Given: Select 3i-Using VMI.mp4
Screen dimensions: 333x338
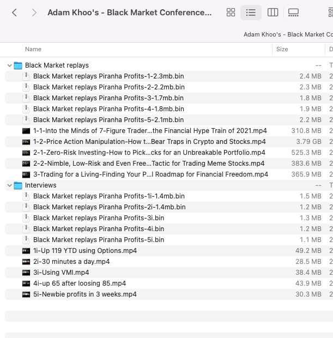Looking at the screenshot, I should tap(169, 273).
